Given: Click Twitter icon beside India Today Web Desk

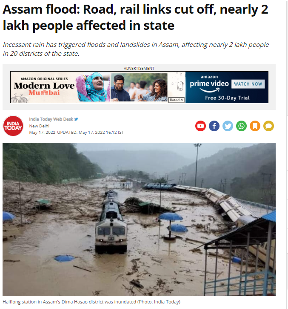Looking at the screenshot, I should [x=76, y=119].
